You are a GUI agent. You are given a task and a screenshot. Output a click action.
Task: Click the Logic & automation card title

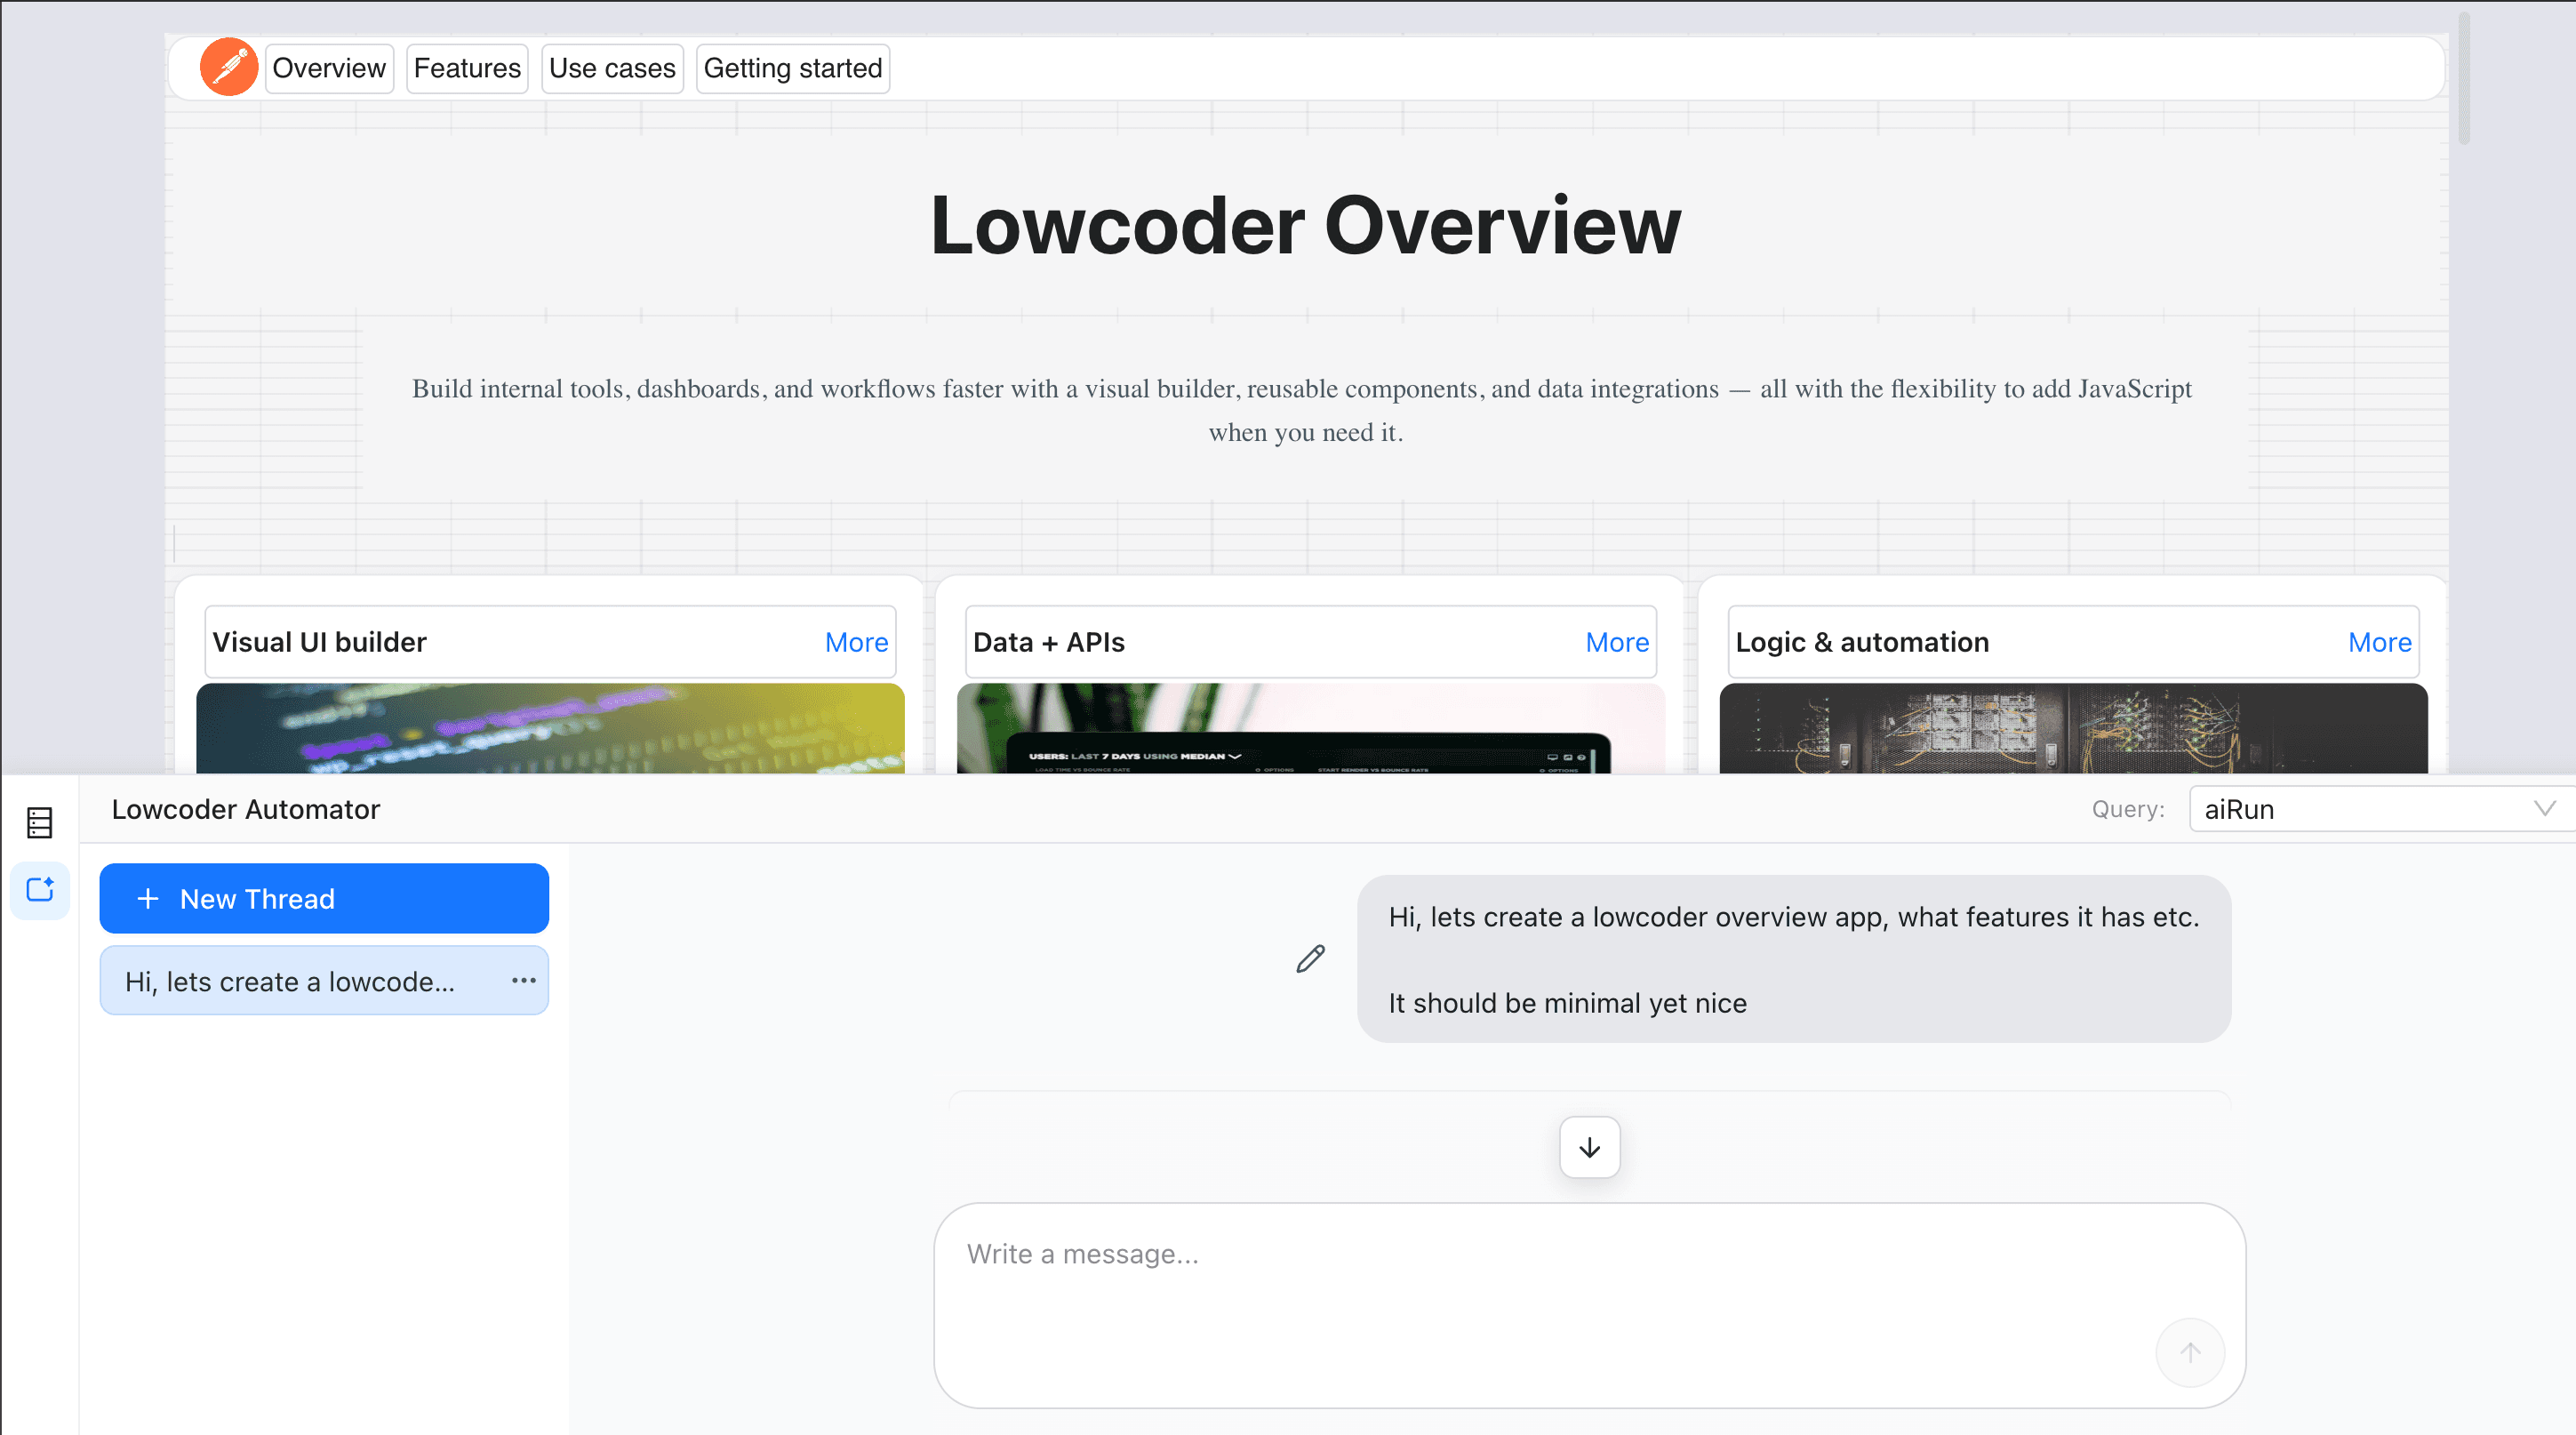(1862, 642)
